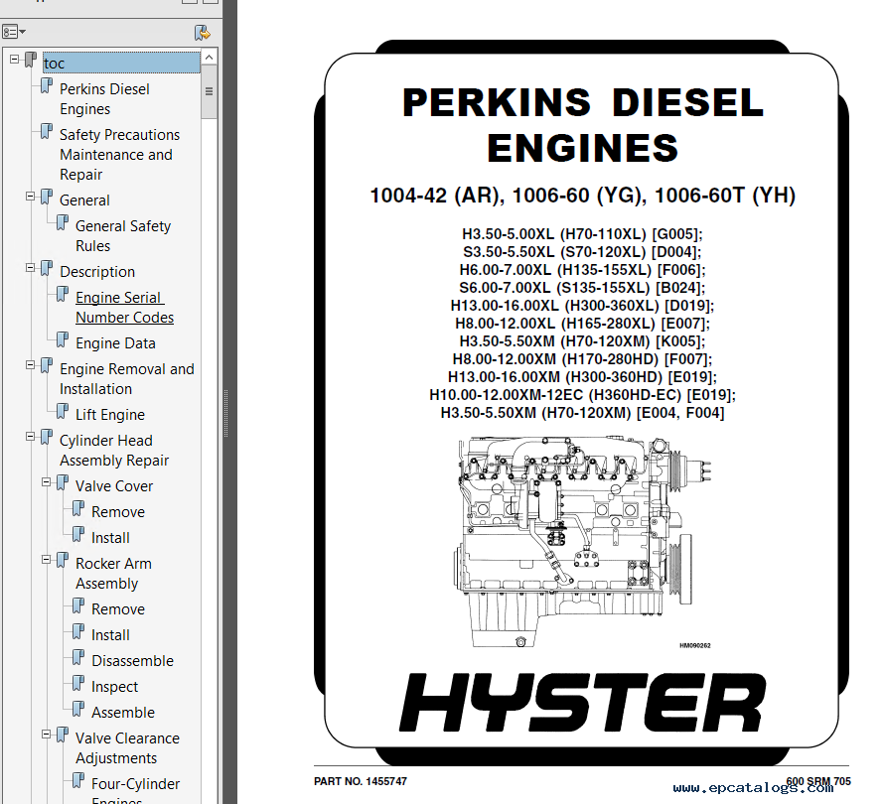This screenshot has width=884, height=804.
Task: Click the S6.00-7.00XL (S135-155XL) [B024] line
Action: tap(582, 287)
